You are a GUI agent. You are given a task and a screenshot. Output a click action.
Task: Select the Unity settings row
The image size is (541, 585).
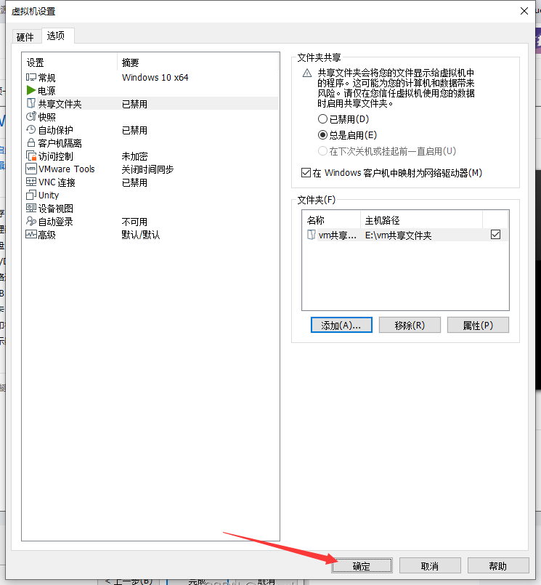tap(152, 195)
